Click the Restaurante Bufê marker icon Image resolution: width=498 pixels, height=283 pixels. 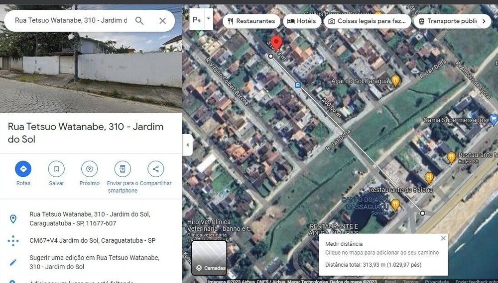point(451,157)
